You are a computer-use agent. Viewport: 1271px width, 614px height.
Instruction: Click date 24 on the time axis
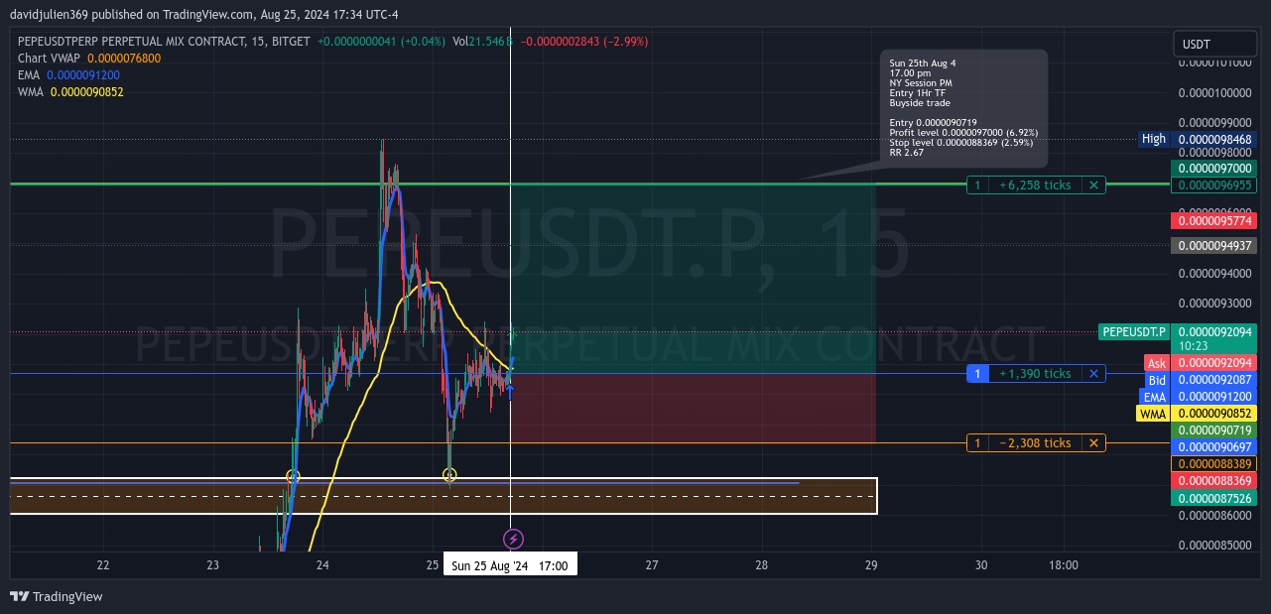[322, 565]
